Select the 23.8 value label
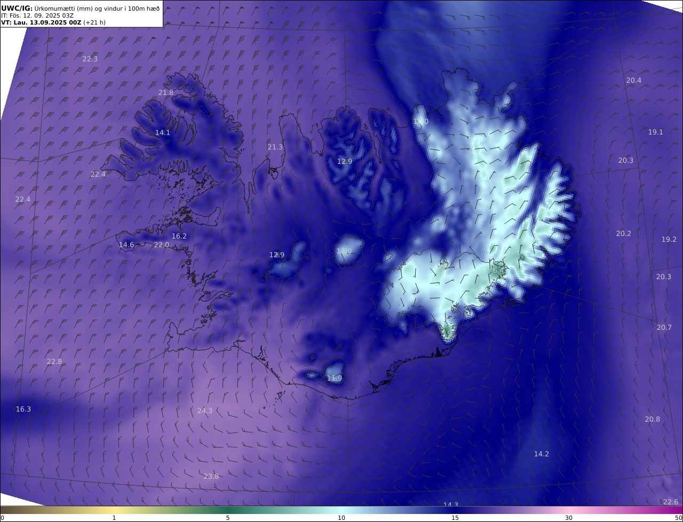The image size is (683, 522). click(211, 476)
